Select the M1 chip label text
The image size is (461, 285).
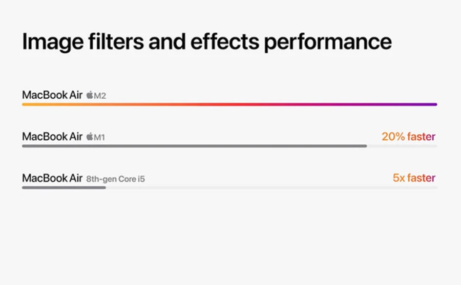coord(99,137)
